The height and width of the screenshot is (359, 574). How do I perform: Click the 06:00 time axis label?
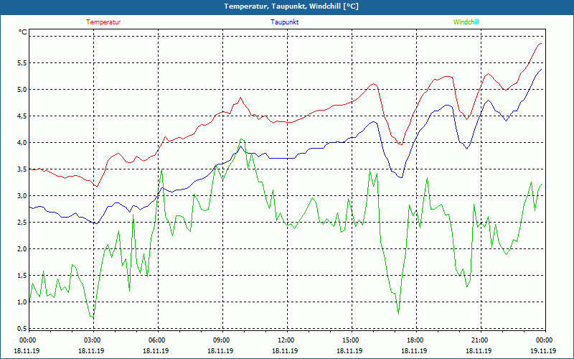click(x=156, y=340)
